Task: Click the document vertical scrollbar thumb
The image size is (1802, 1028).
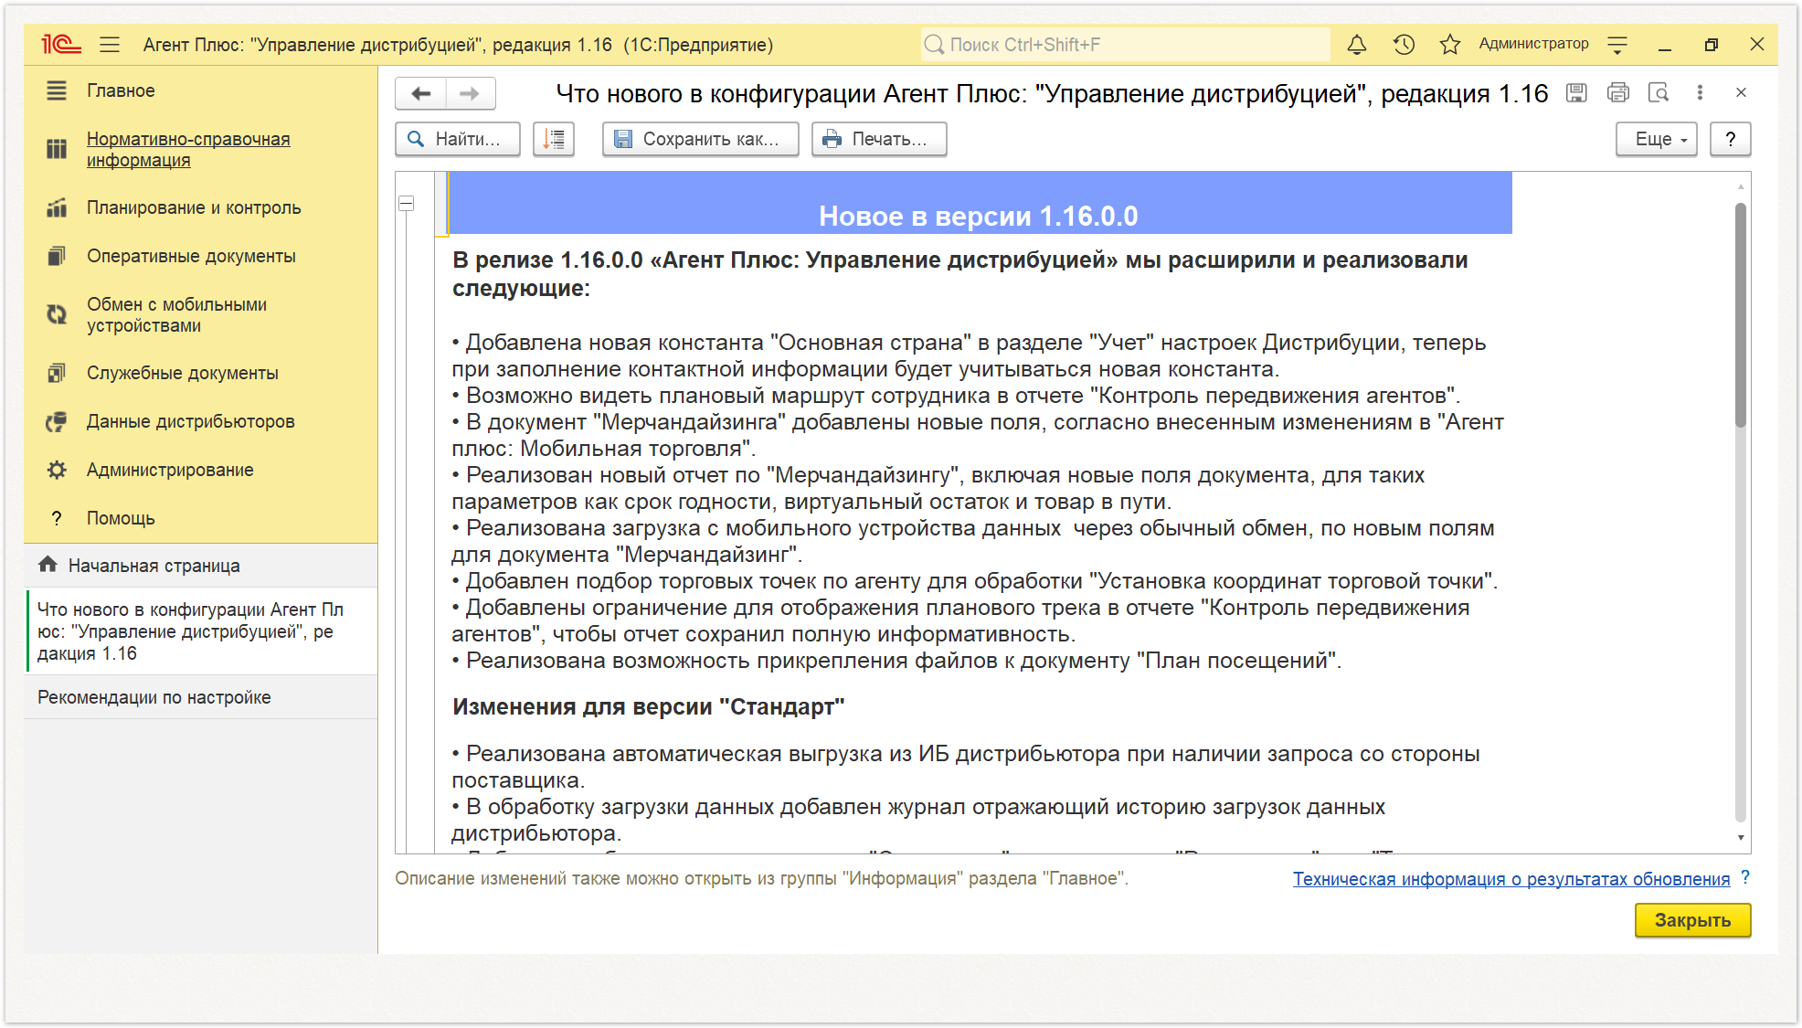Action: [x=1741, y=315]
